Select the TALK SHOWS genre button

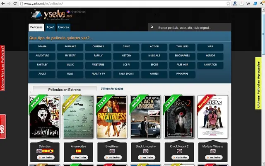126,74
